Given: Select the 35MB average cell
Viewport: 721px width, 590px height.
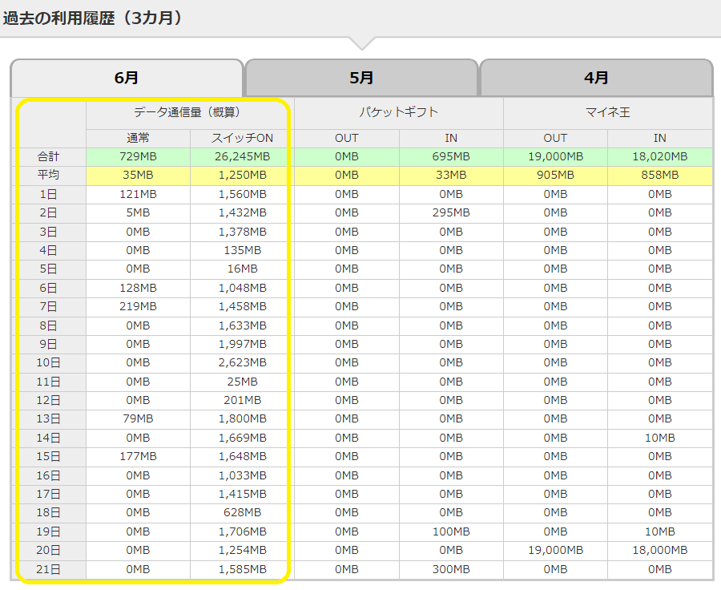Looking at the screenshot, I should pos(138,176).
